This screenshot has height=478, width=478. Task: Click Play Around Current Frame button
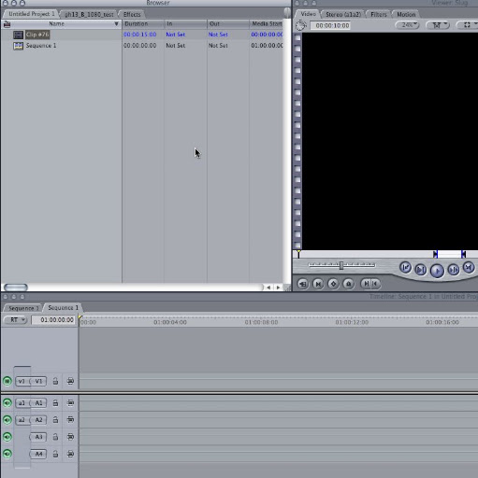[454, 270]
